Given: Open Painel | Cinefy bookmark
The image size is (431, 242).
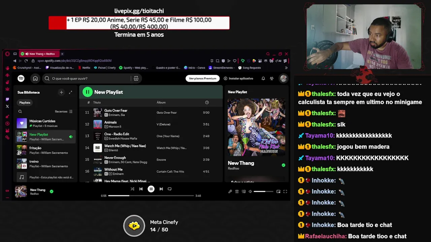Looking at the screenshot, I should 105,68.
